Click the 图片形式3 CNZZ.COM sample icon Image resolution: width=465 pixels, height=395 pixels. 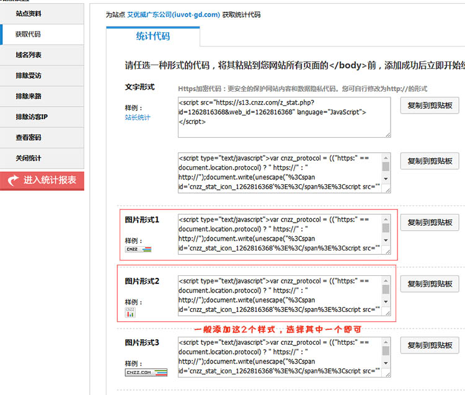(x=146, y=373)
